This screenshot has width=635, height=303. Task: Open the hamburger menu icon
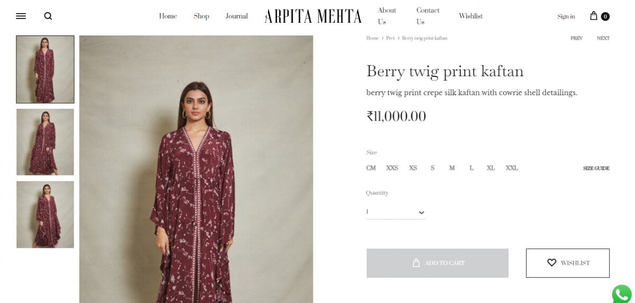click(21, 16)
